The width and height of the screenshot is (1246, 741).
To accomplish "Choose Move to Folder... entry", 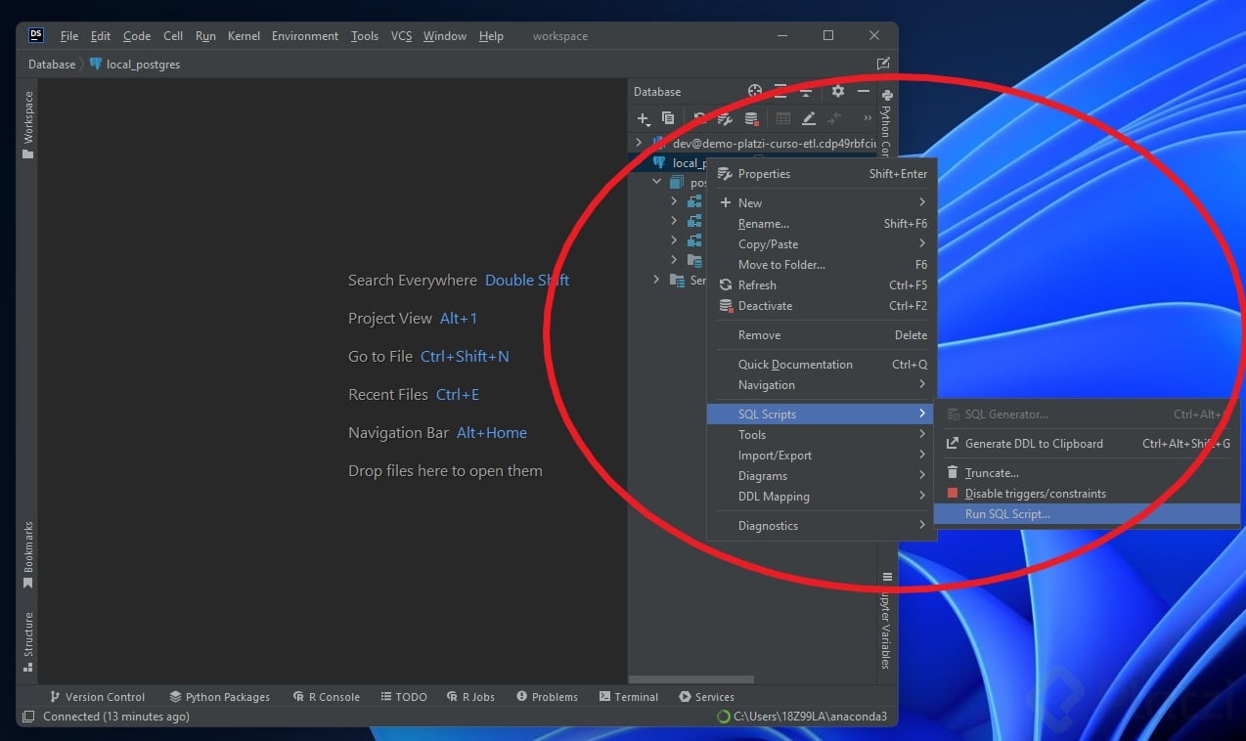I will (x=822, y=265).
